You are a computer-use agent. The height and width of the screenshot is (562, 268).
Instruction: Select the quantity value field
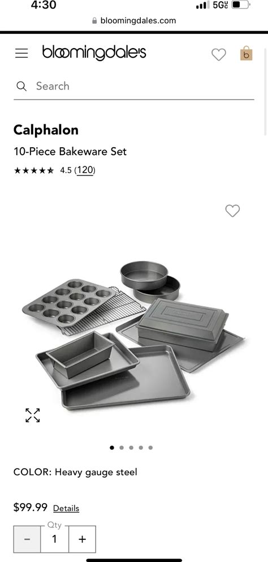[54, 539]
